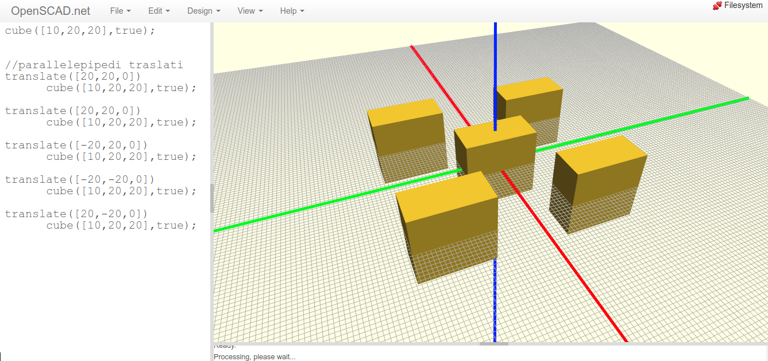Open the Help menu
This screenshot has height=361, width=768.
tap(292, 11)
